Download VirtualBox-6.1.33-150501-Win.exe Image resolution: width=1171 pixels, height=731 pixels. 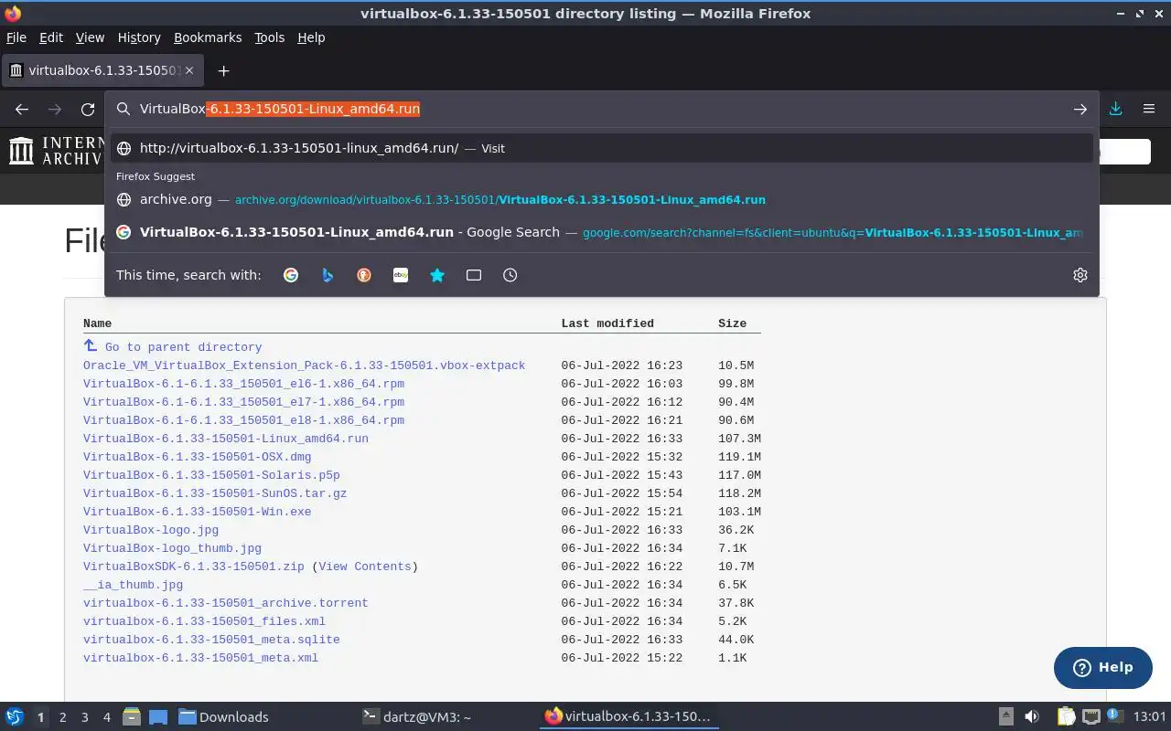197,512
